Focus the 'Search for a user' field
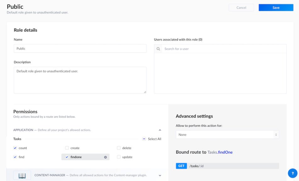This screenshot has height=181, width=299. click(x=223, y=49)
